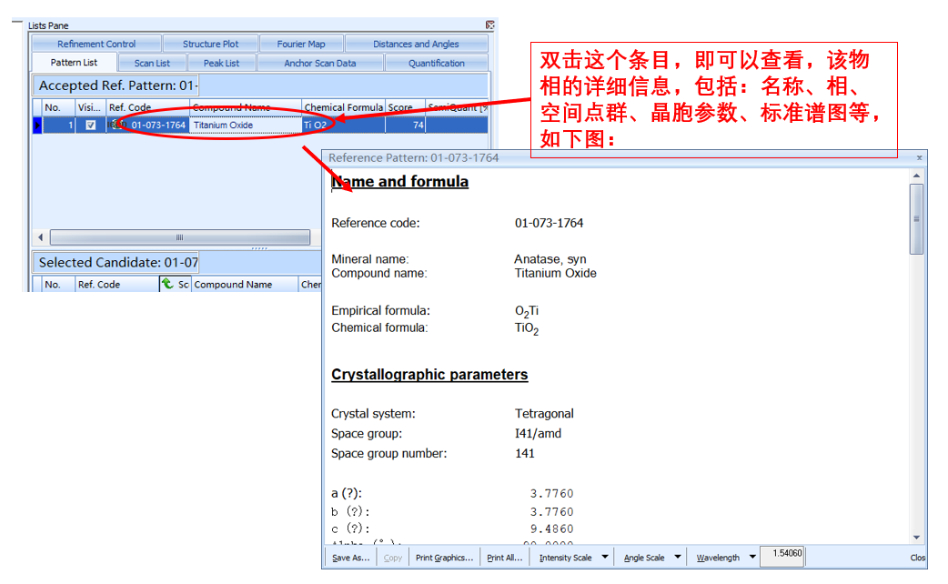Image resolution: width=948 pixels, height=584 pixels.
Task: Open the Scan List tab
Action: coord(152,62)
